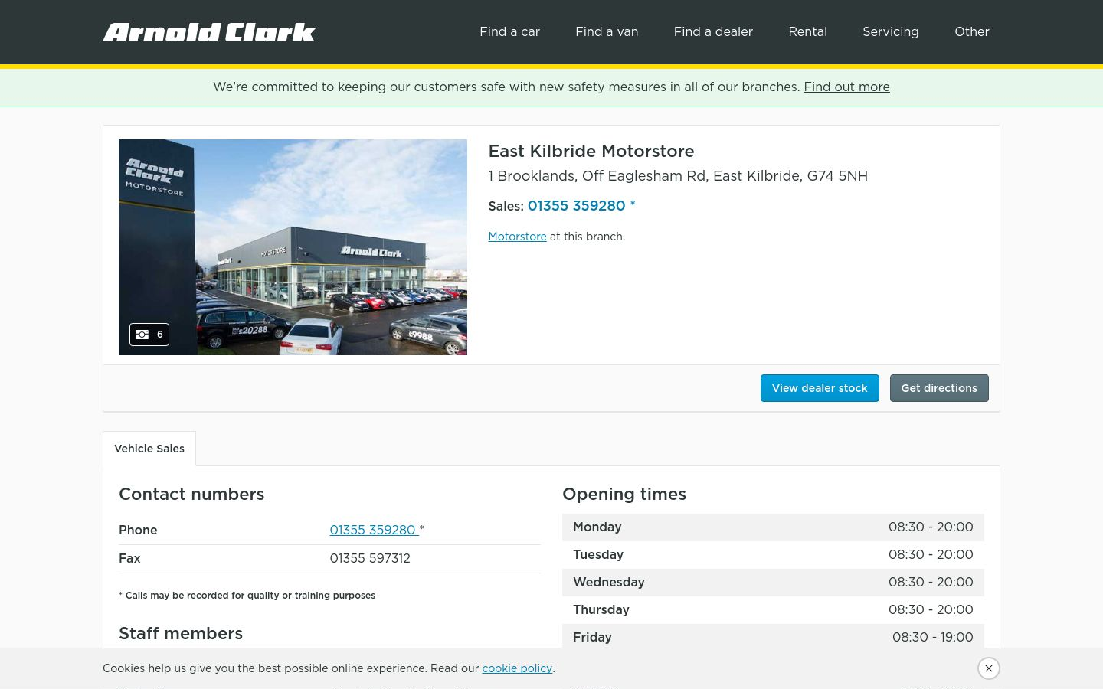Read the cookie policy link
The image size is (1103, 689).
tap(517, 668)
